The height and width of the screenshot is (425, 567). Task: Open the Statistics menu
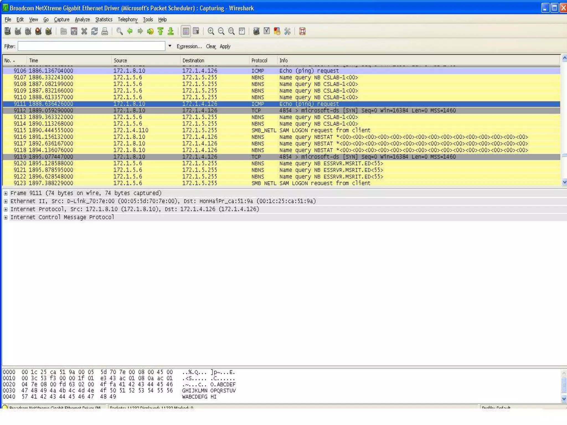point(104,20)
